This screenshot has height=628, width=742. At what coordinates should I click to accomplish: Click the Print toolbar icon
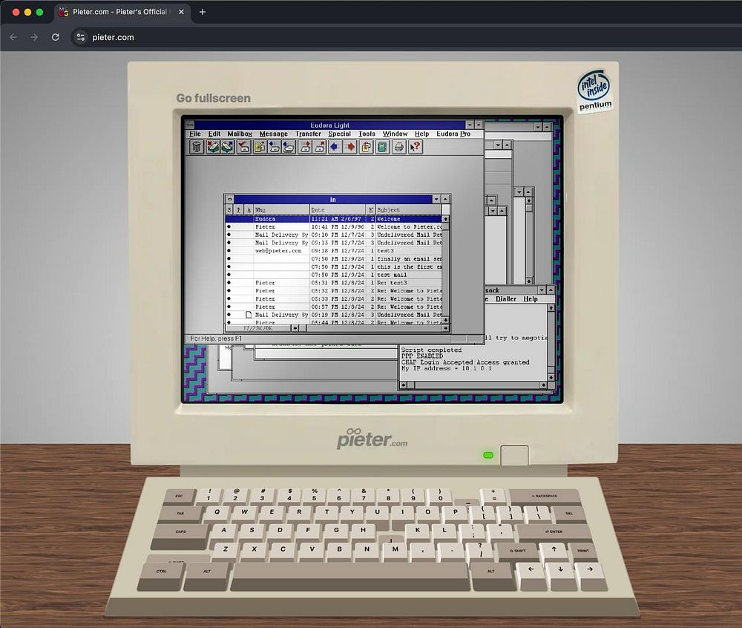pos(399,147)
